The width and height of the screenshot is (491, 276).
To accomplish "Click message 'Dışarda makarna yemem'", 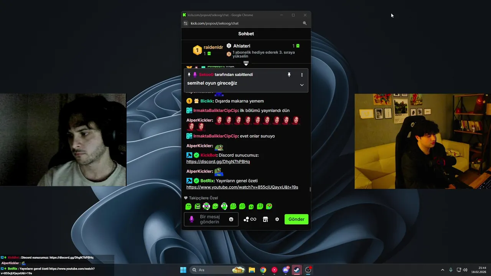I will pyautogui.click(x=239, y=101).
